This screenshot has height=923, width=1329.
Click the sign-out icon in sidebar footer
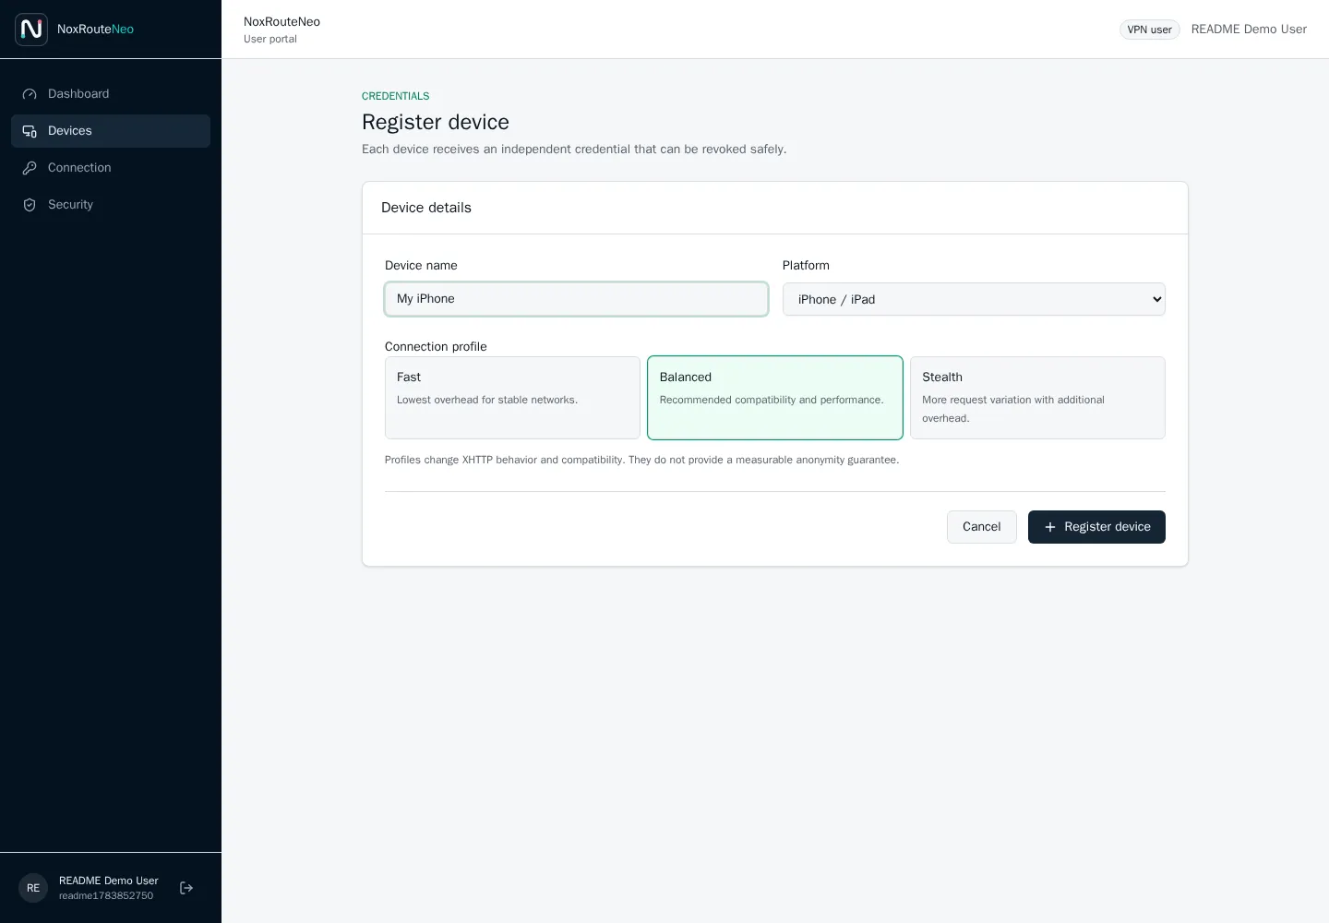[x=186, y=888]
